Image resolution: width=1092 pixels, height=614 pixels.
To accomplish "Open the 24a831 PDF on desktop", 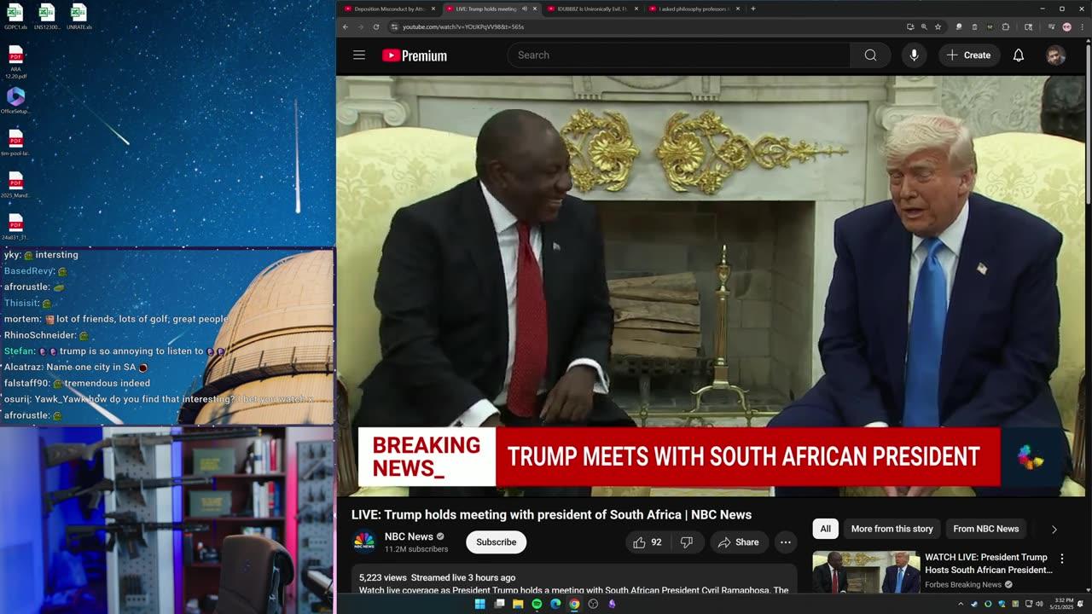I will tap(15, 227).
